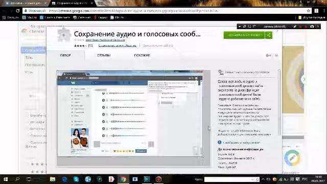Open the developer website link under the title
This screenshot has width=327, height=184.
click(x=105, y=40)
